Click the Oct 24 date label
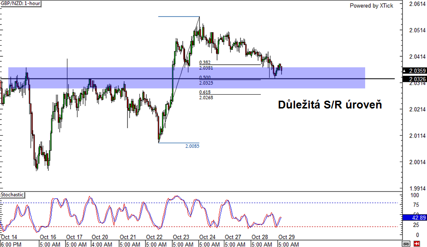The image size is (427, 247). [207, 237]
